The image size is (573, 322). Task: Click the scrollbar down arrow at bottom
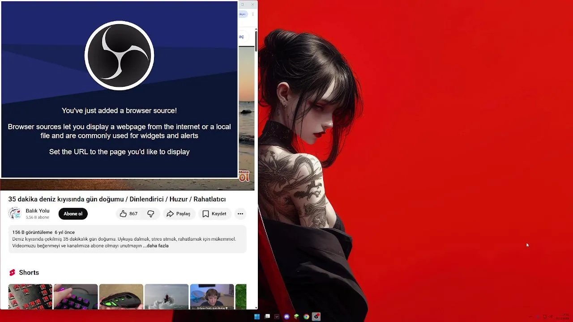click(x=256, y=308)
